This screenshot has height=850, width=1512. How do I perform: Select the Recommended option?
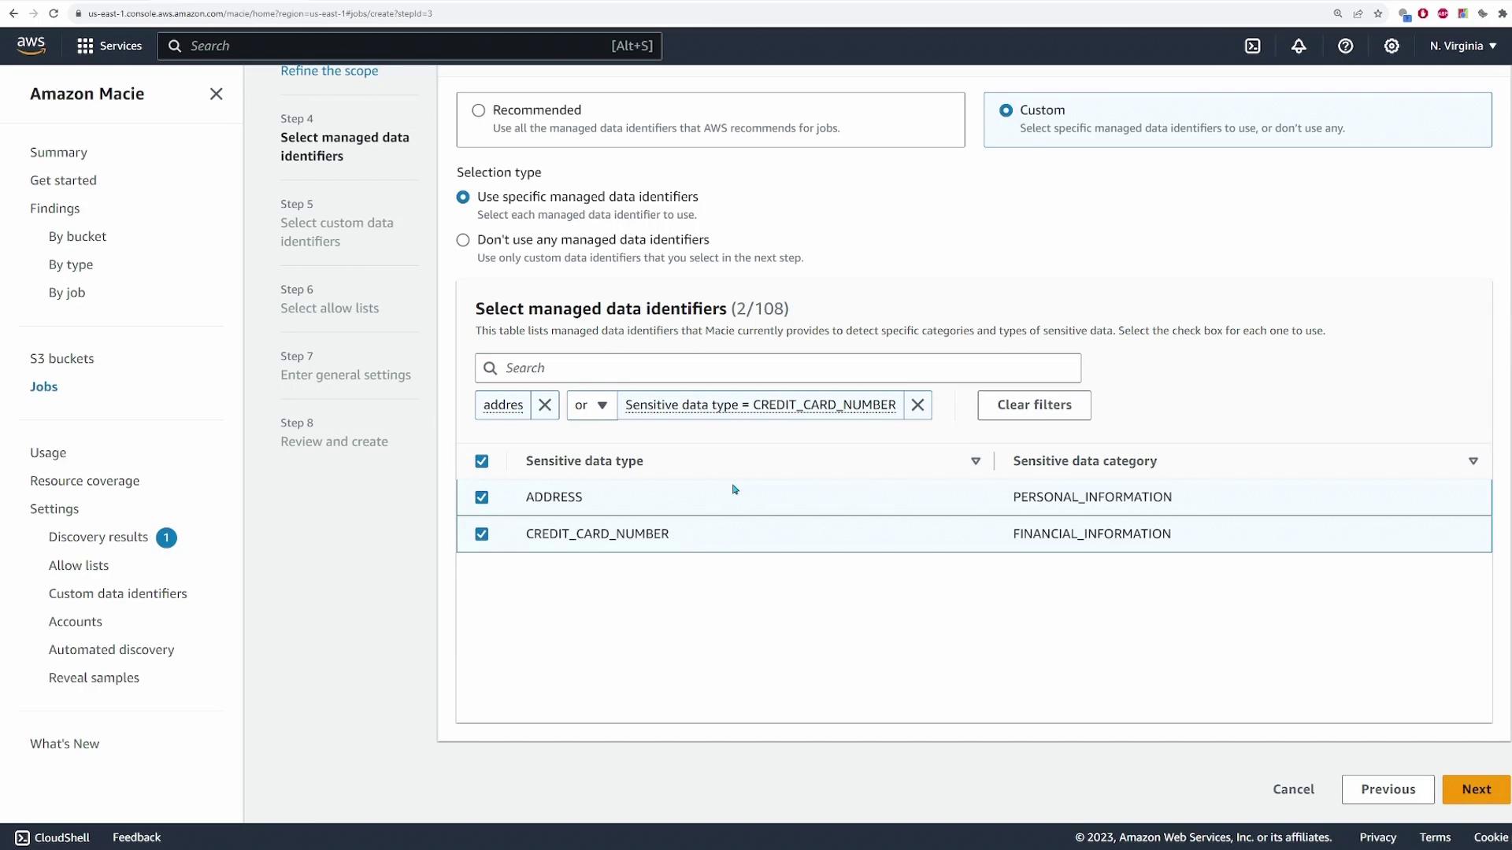[478, 110]
